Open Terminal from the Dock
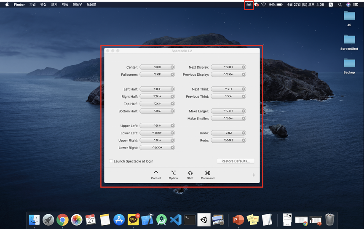 point(190,219)
